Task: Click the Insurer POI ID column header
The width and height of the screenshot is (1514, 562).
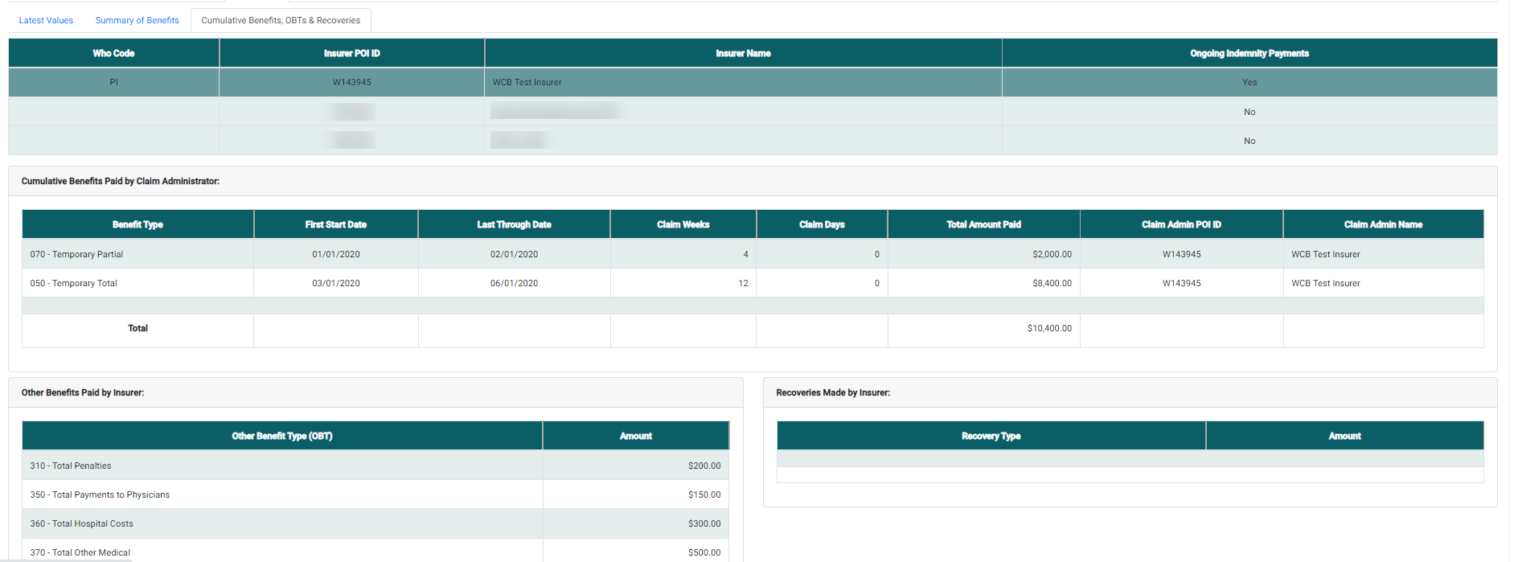Action: point(351,53)
